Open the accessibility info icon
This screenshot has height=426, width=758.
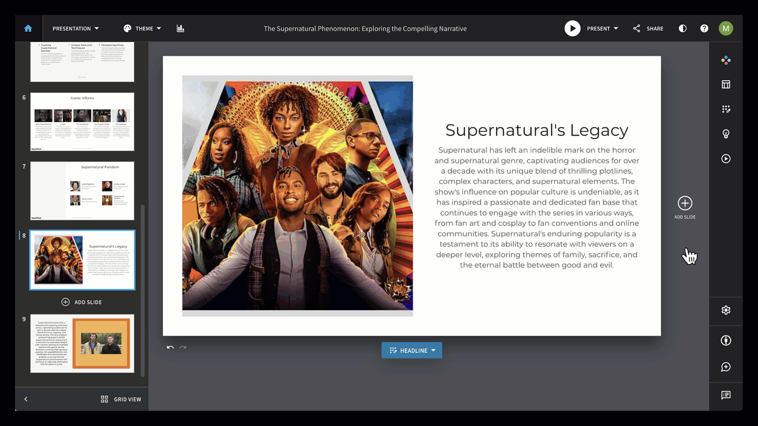pos(726,340)
